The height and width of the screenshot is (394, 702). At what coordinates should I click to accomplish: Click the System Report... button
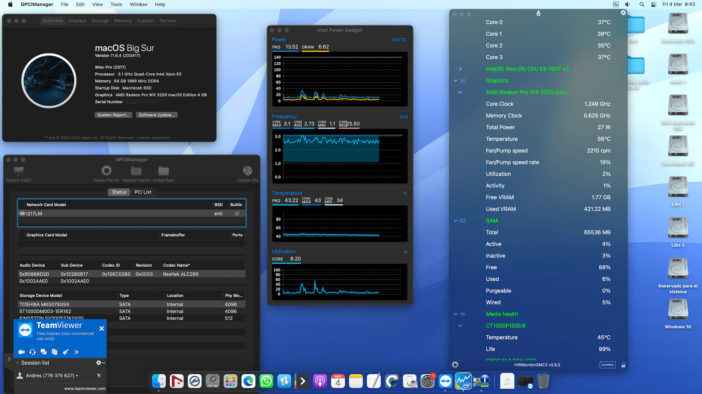click(113, 115)
